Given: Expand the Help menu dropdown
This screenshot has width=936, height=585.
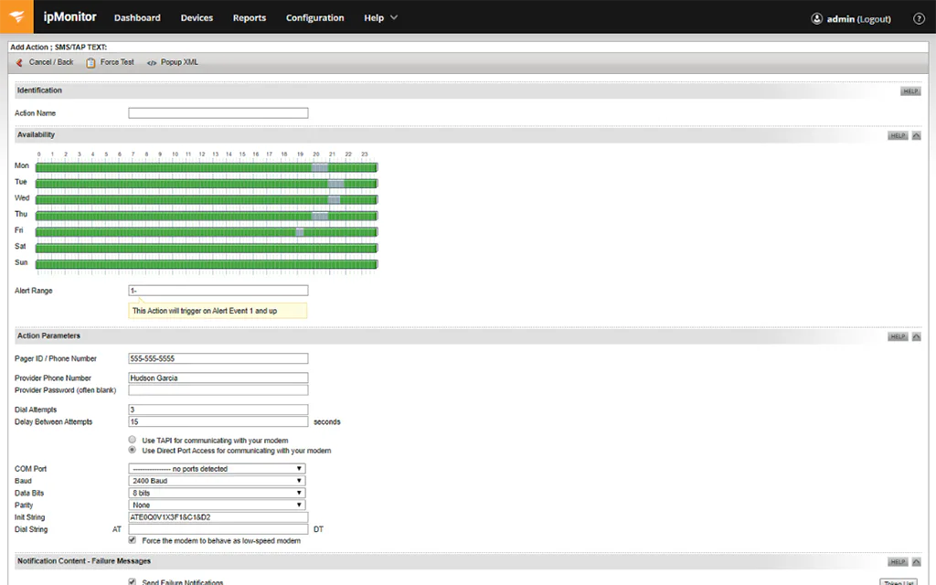Looking at the screenshot, I should tap(381, 18).
